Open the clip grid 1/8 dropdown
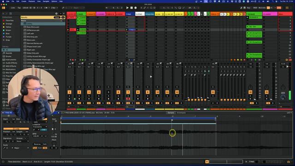Image resolution: width=295 pixels, height=166 pixels. pos(289,113)
